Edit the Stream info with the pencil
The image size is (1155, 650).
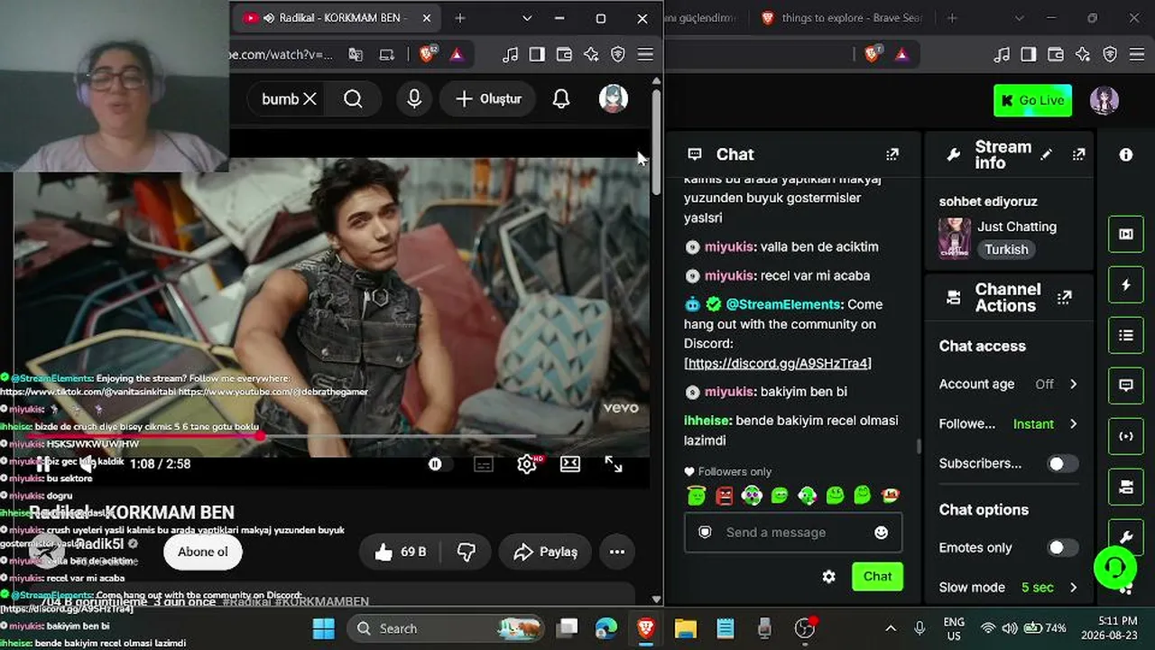[1046, 154]
